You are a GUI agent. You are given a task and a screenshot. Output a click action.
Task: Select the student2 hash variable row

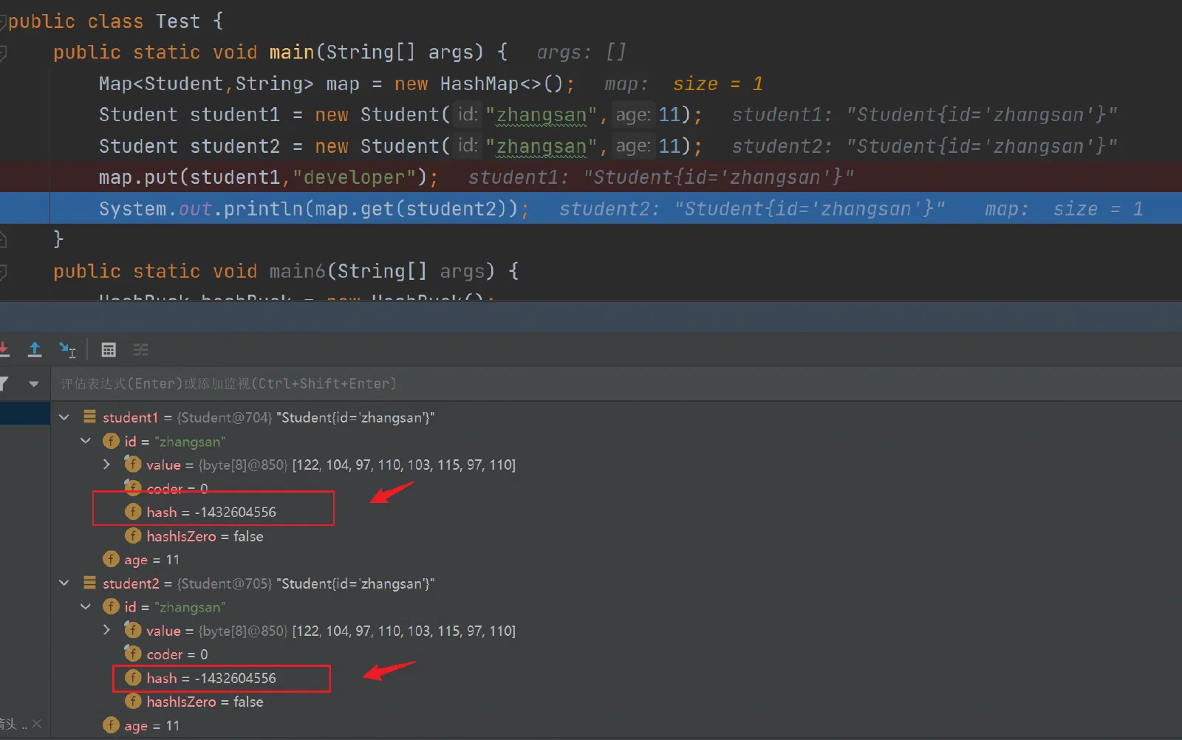[x=211, y=678]
